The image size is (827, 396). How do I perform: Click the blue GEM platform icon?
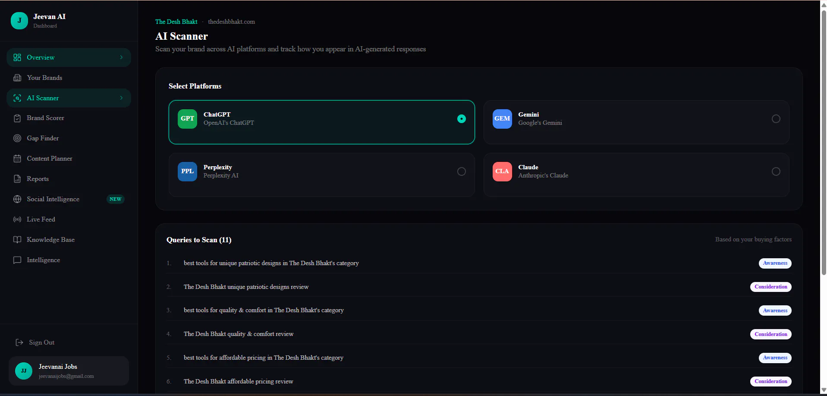pos(502,119)
